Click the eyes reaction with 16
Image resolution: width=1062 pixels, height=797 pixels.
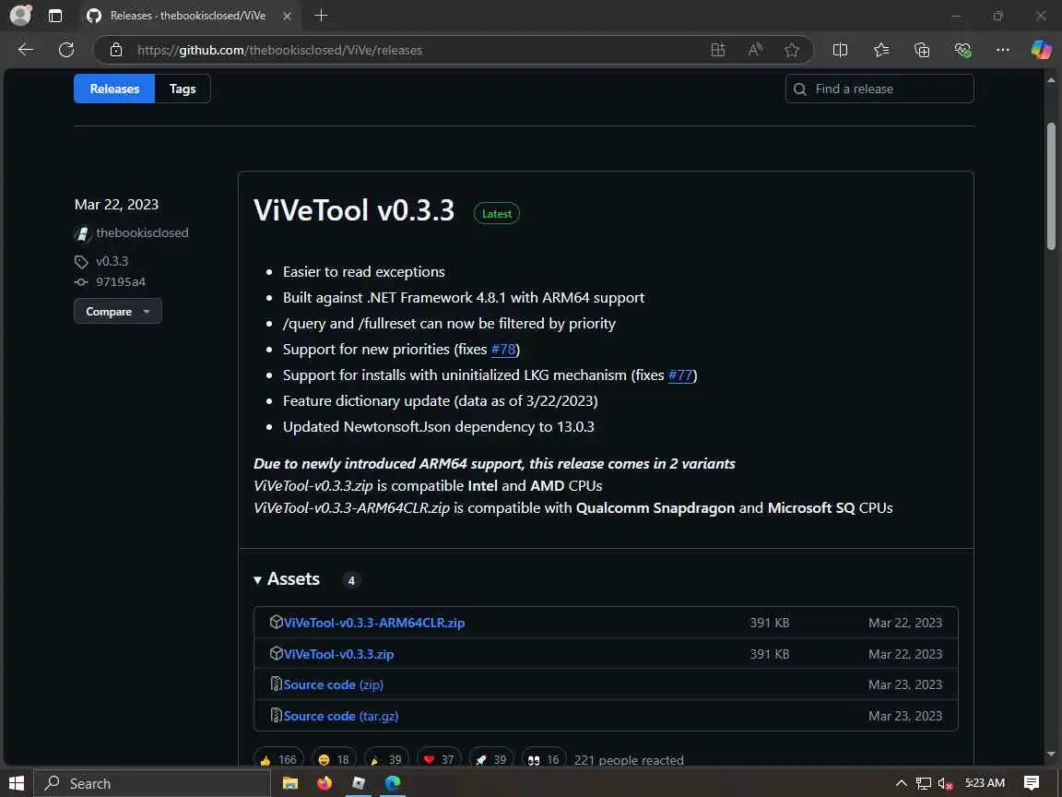click(544, 759)
